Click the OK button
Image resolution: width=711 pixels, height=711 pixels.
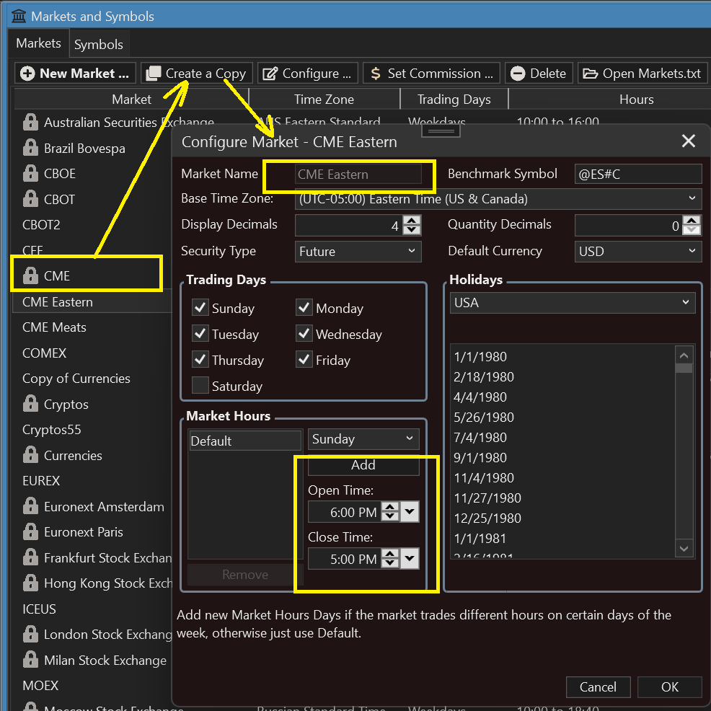coord(669,687)
